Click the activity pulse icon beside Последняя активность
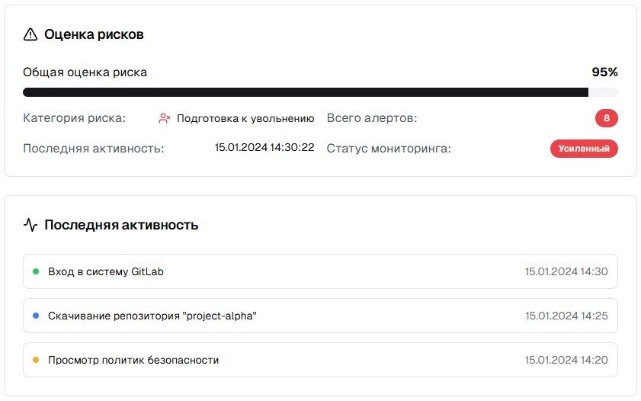Viewport: 641px width, 401px height. click(30, 225)
